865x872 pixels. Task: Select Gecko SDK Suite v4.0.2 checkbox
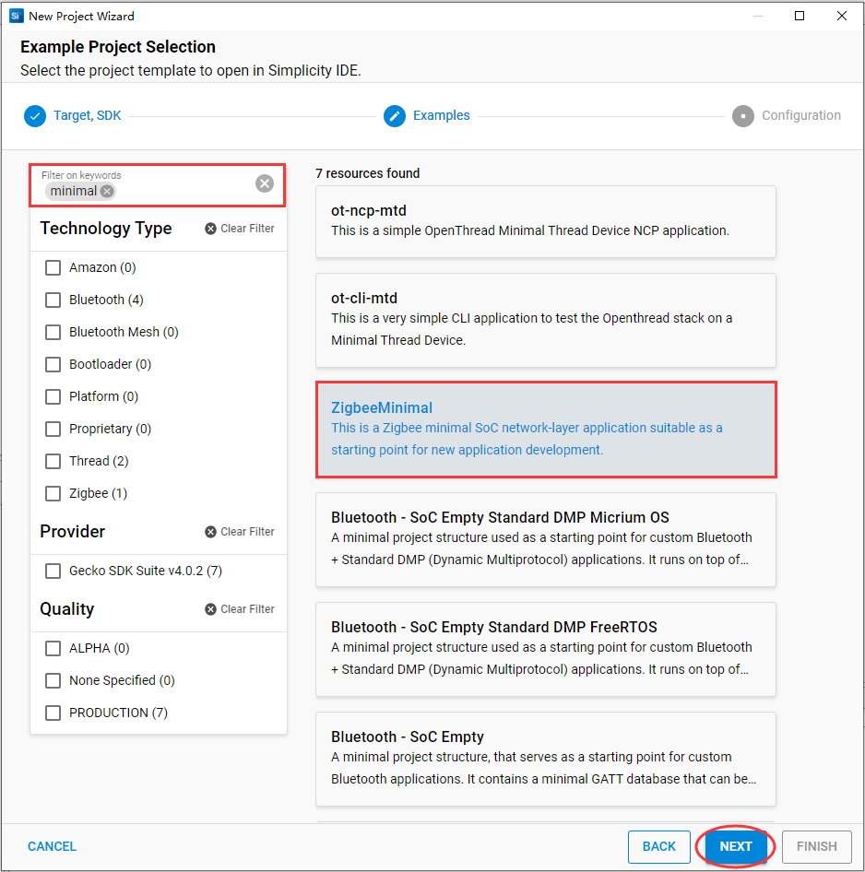pyautogui.click(x=53, y=571)
